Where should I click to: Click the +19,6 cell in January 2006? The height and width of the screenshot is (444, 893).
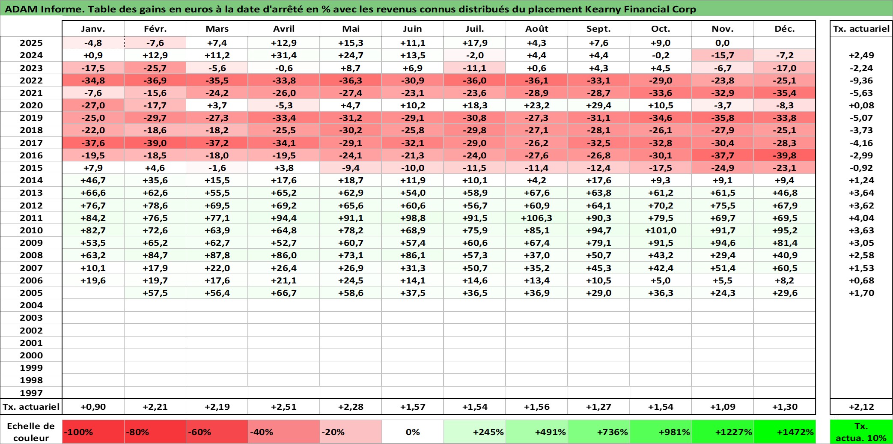(x=93, y=280)
